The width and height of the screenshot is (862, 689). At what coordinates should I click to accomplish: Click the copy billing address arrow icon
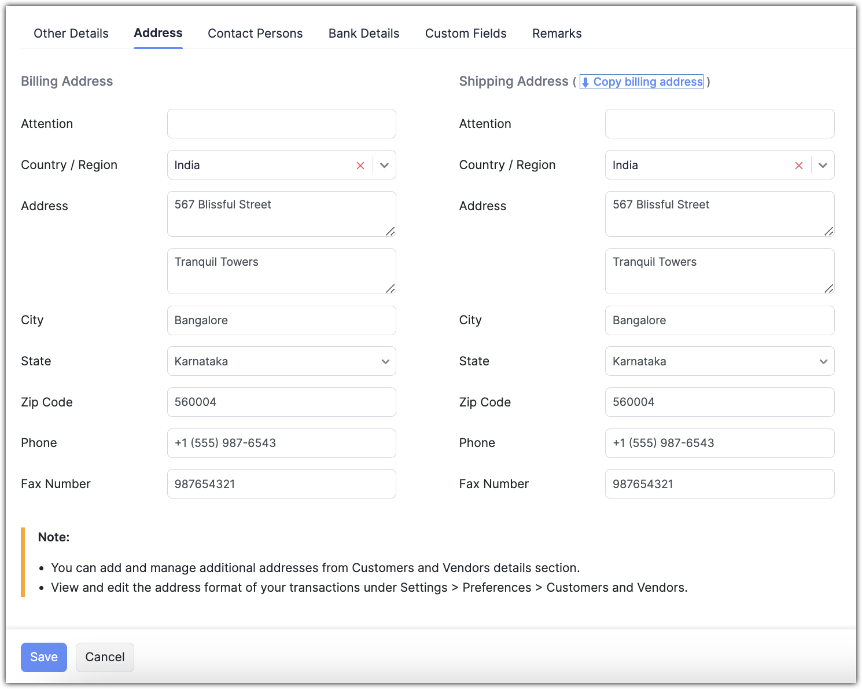(x=585, y=82)
